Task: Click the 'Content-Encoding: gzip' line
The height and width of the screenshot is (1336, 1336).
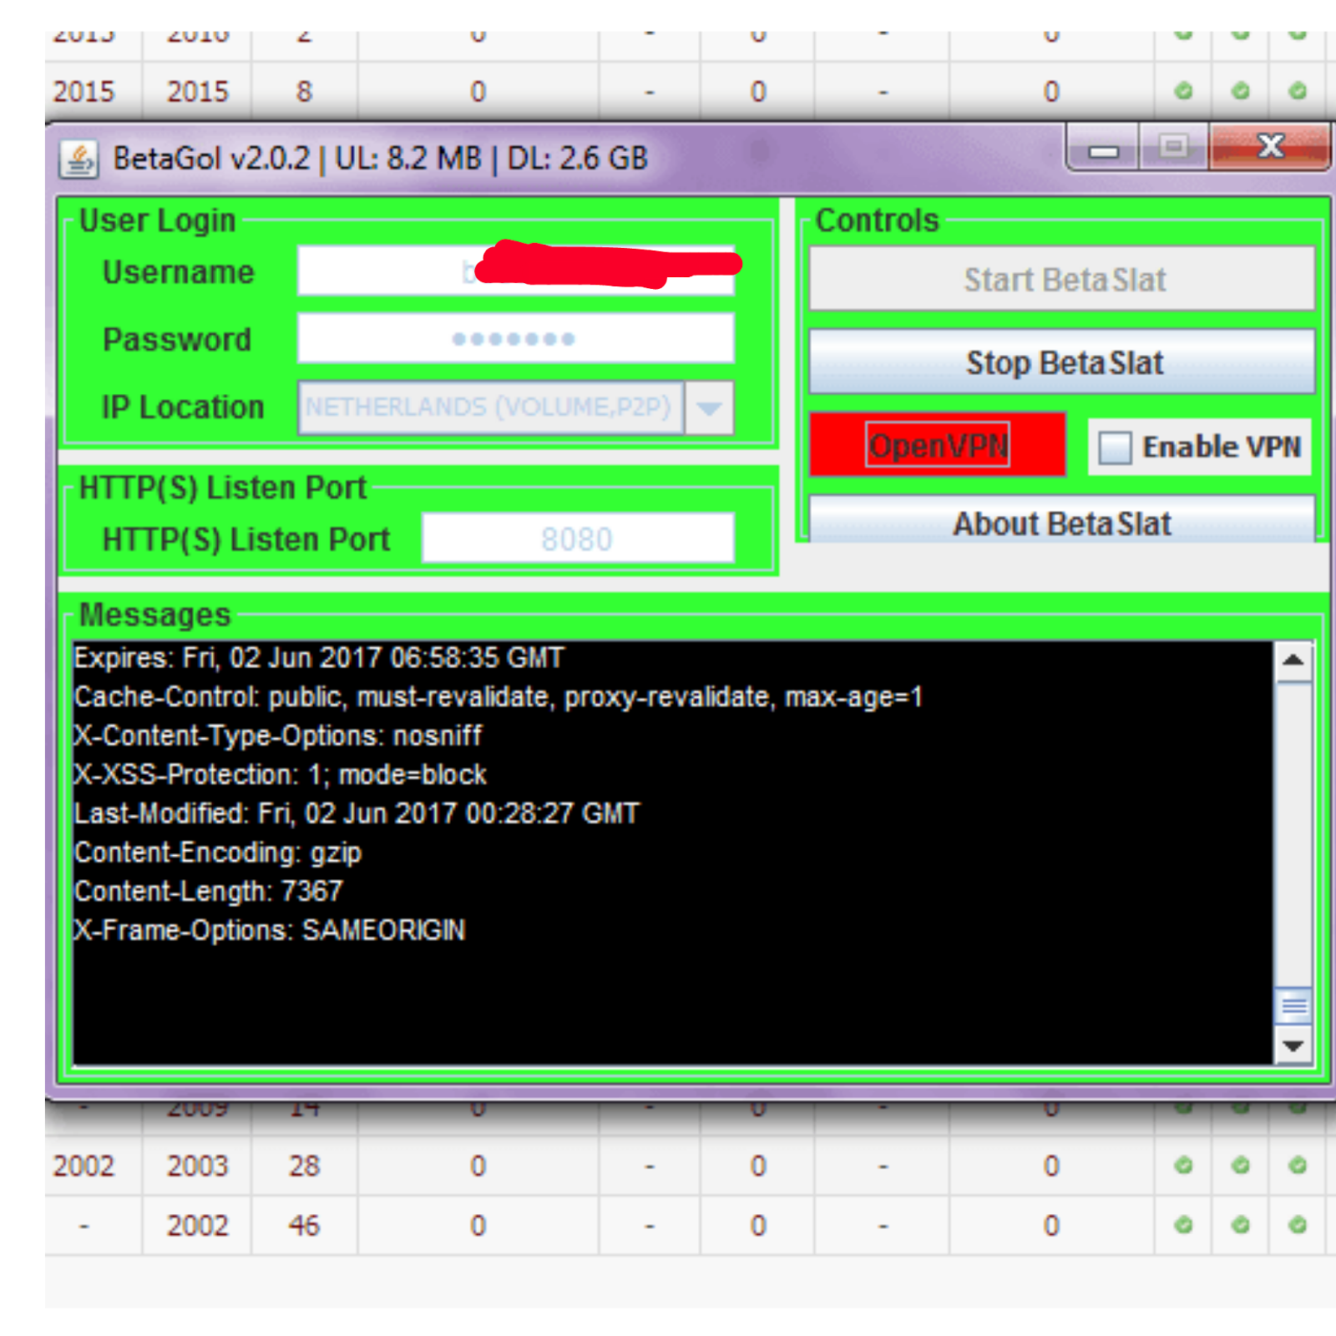Action: (217, 853)
